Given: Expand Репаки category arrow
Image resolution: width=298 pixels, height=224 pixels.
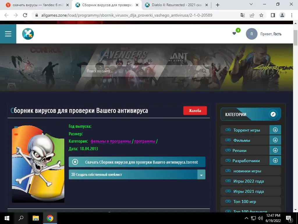Looking at the screenshot, I should coord(275,150).
